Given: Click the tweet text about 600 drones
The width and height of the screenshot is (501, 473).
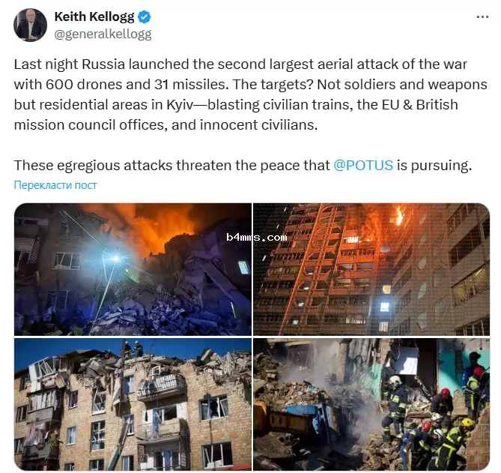Looking at the screenshot, I should (250, 94).
